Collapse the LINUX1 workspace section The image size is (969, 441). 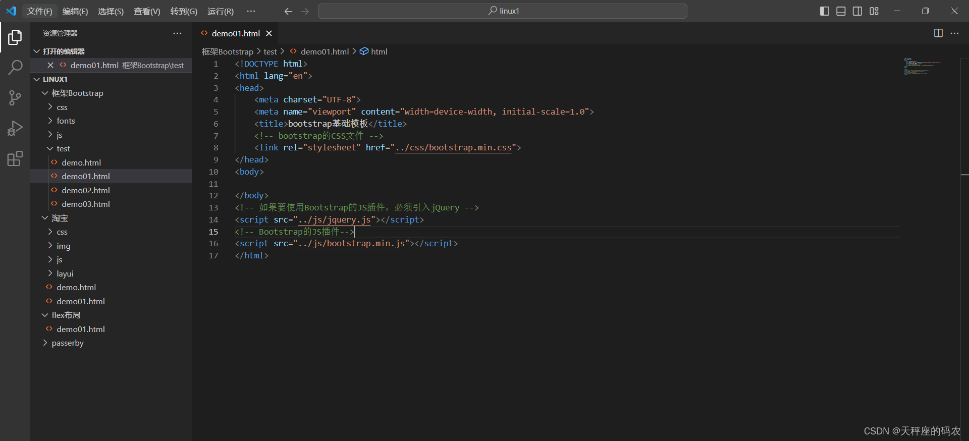click(x=111, y=79)
